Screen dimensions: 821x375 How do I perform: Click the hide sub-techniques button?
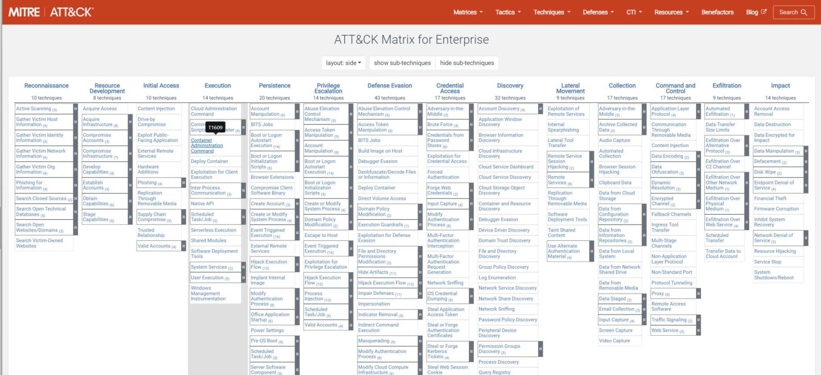coord(467,62)
